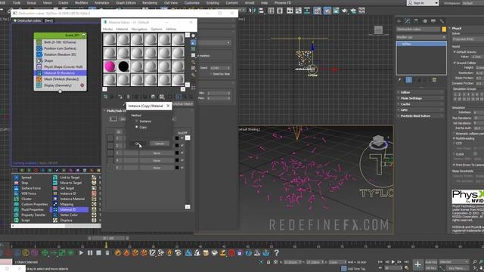Click the help question mark icon

[x=277, y=253]
